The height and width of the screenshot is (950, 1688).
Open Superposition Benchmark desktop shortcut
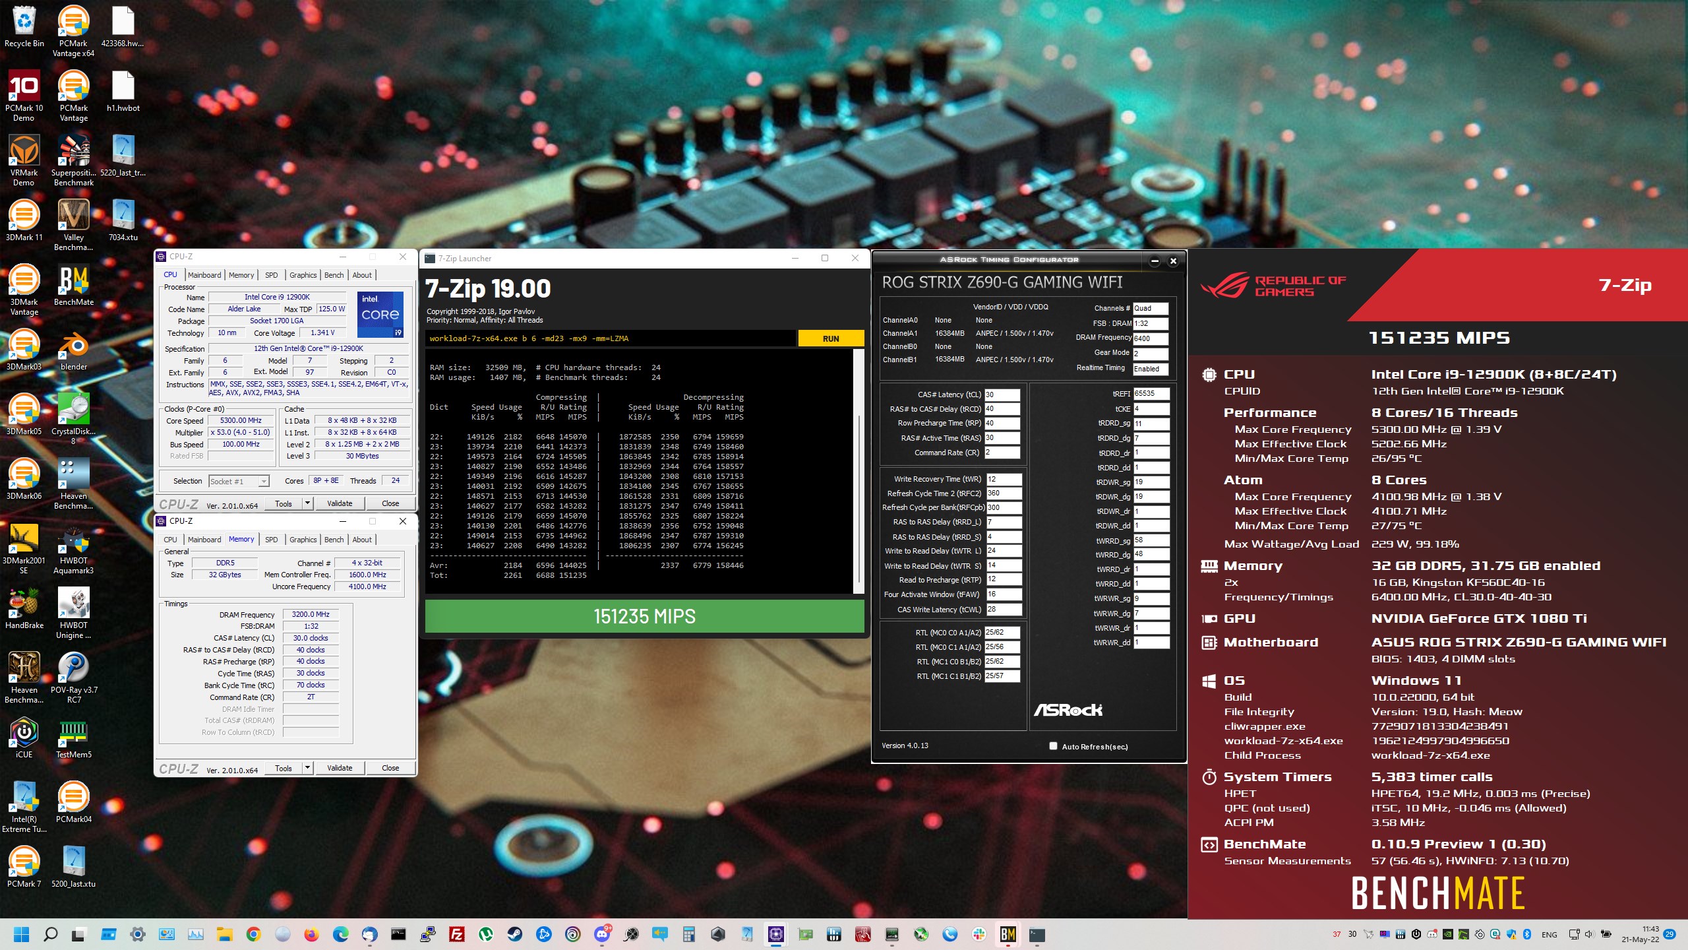[74, 161]
